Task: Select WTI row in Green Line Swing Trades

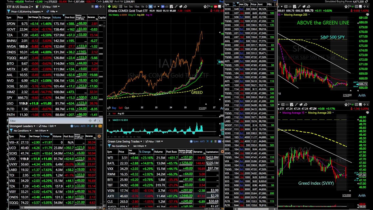Action: [x=163, y=158]
